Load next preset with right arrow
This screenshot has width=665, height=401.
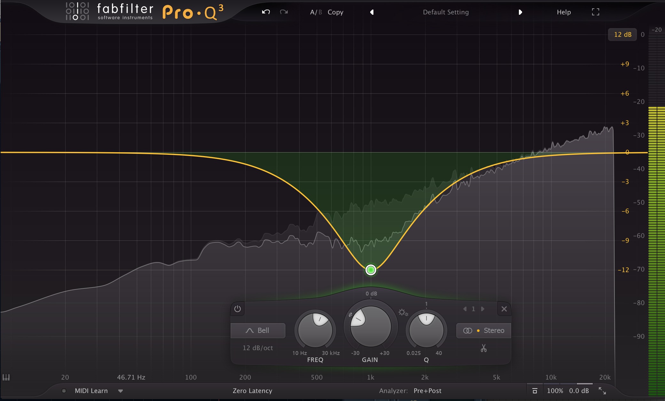(x=520, y=12)
